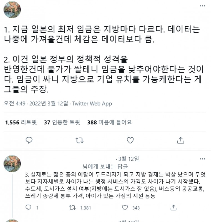This screenshot has height=222, width=211.
Task: Retweet the main tweet using the retweet icon
Action: (80, 140)
